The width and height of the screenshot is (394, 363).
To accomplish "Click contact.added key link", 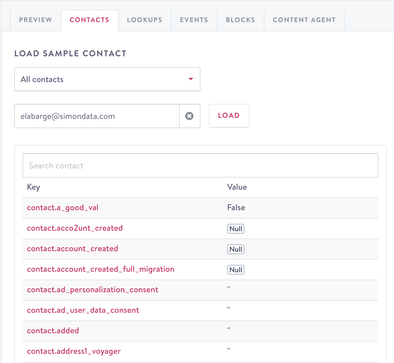I will click(x=53, y=331).
